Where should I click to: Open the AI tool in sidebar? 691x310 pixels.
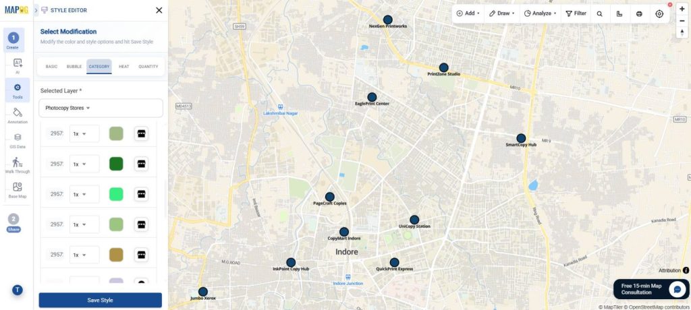(x=18, y=65)
